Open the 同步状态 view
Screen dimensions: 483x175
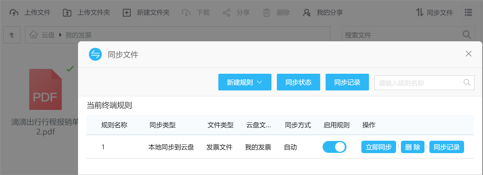298,82
